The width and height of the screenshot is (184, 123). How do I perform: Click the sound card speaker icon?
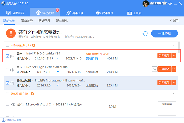coord(12,70)
